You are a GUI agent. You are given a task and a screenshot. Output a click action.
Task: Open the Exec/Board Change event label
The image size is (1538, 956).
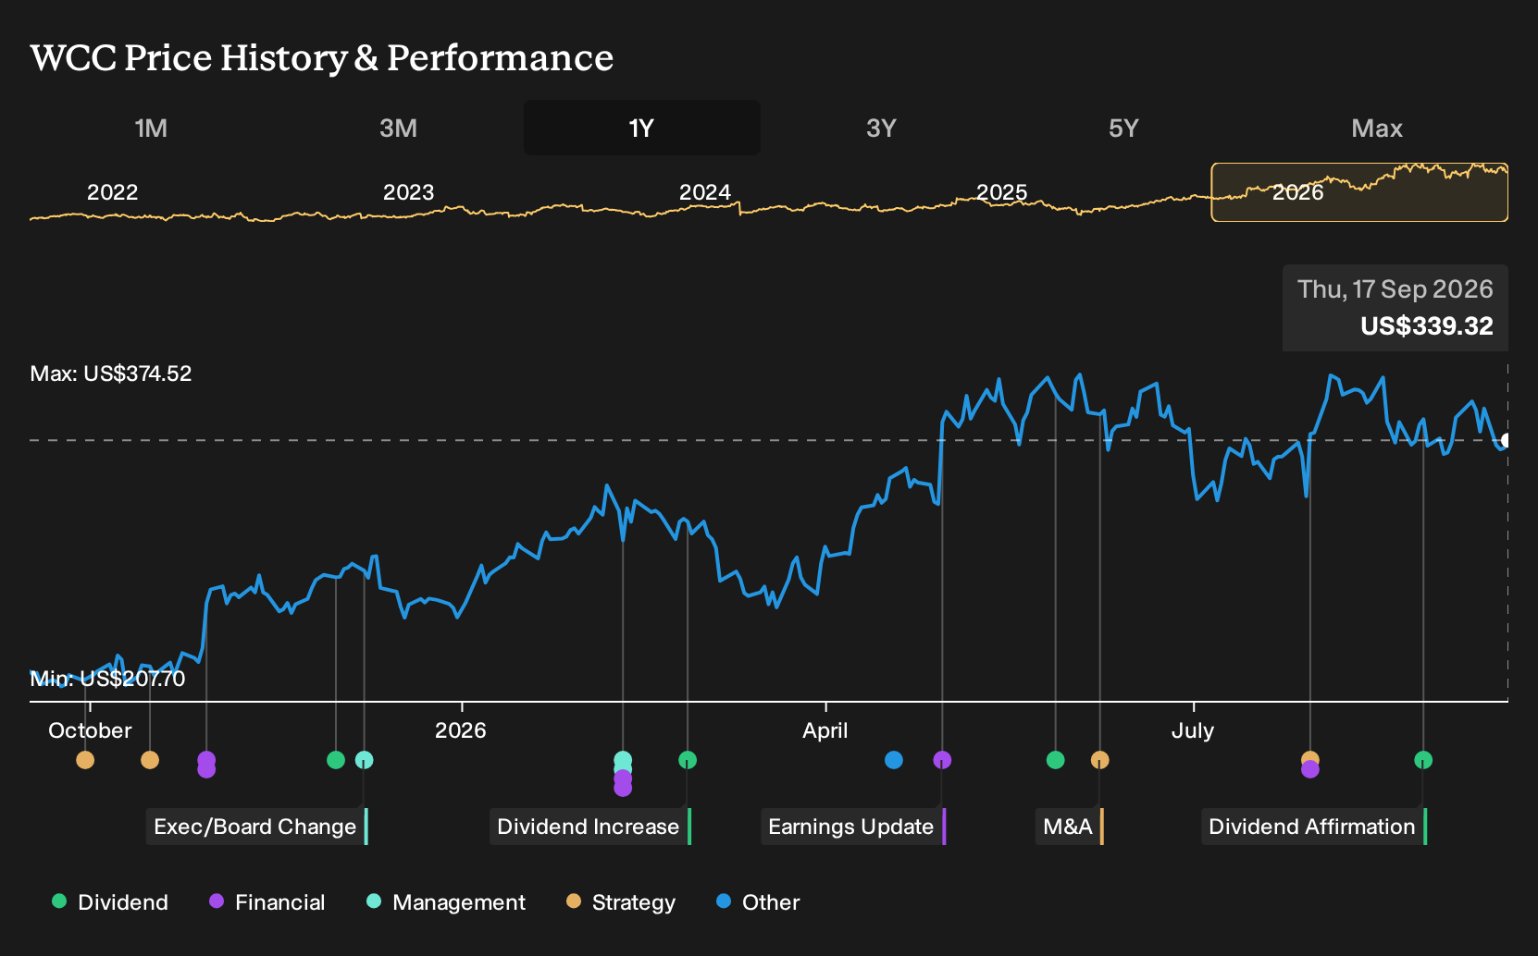click(256, 827)
